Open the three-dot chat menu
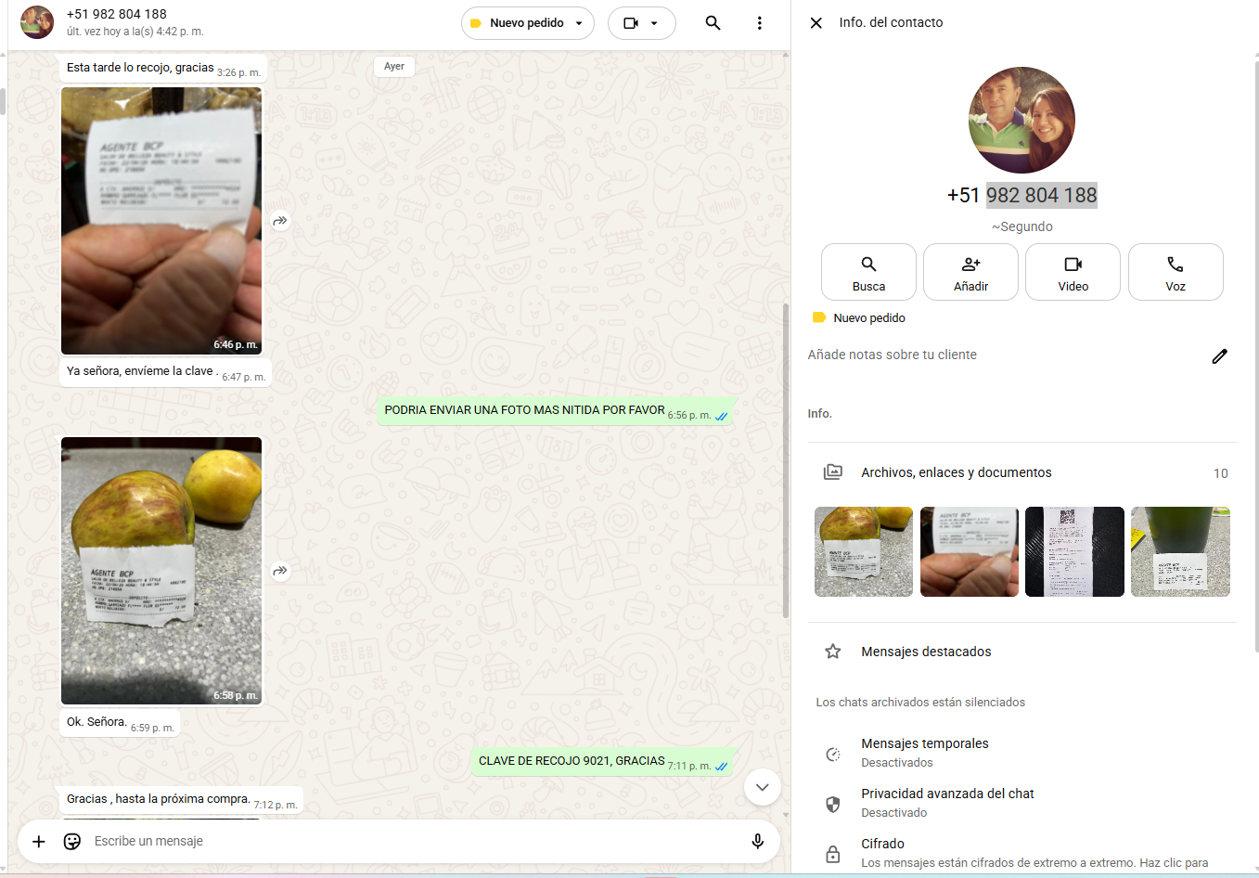Viewport: 1259px width, 878px height. pyautogui.click(x=759, y=23)
